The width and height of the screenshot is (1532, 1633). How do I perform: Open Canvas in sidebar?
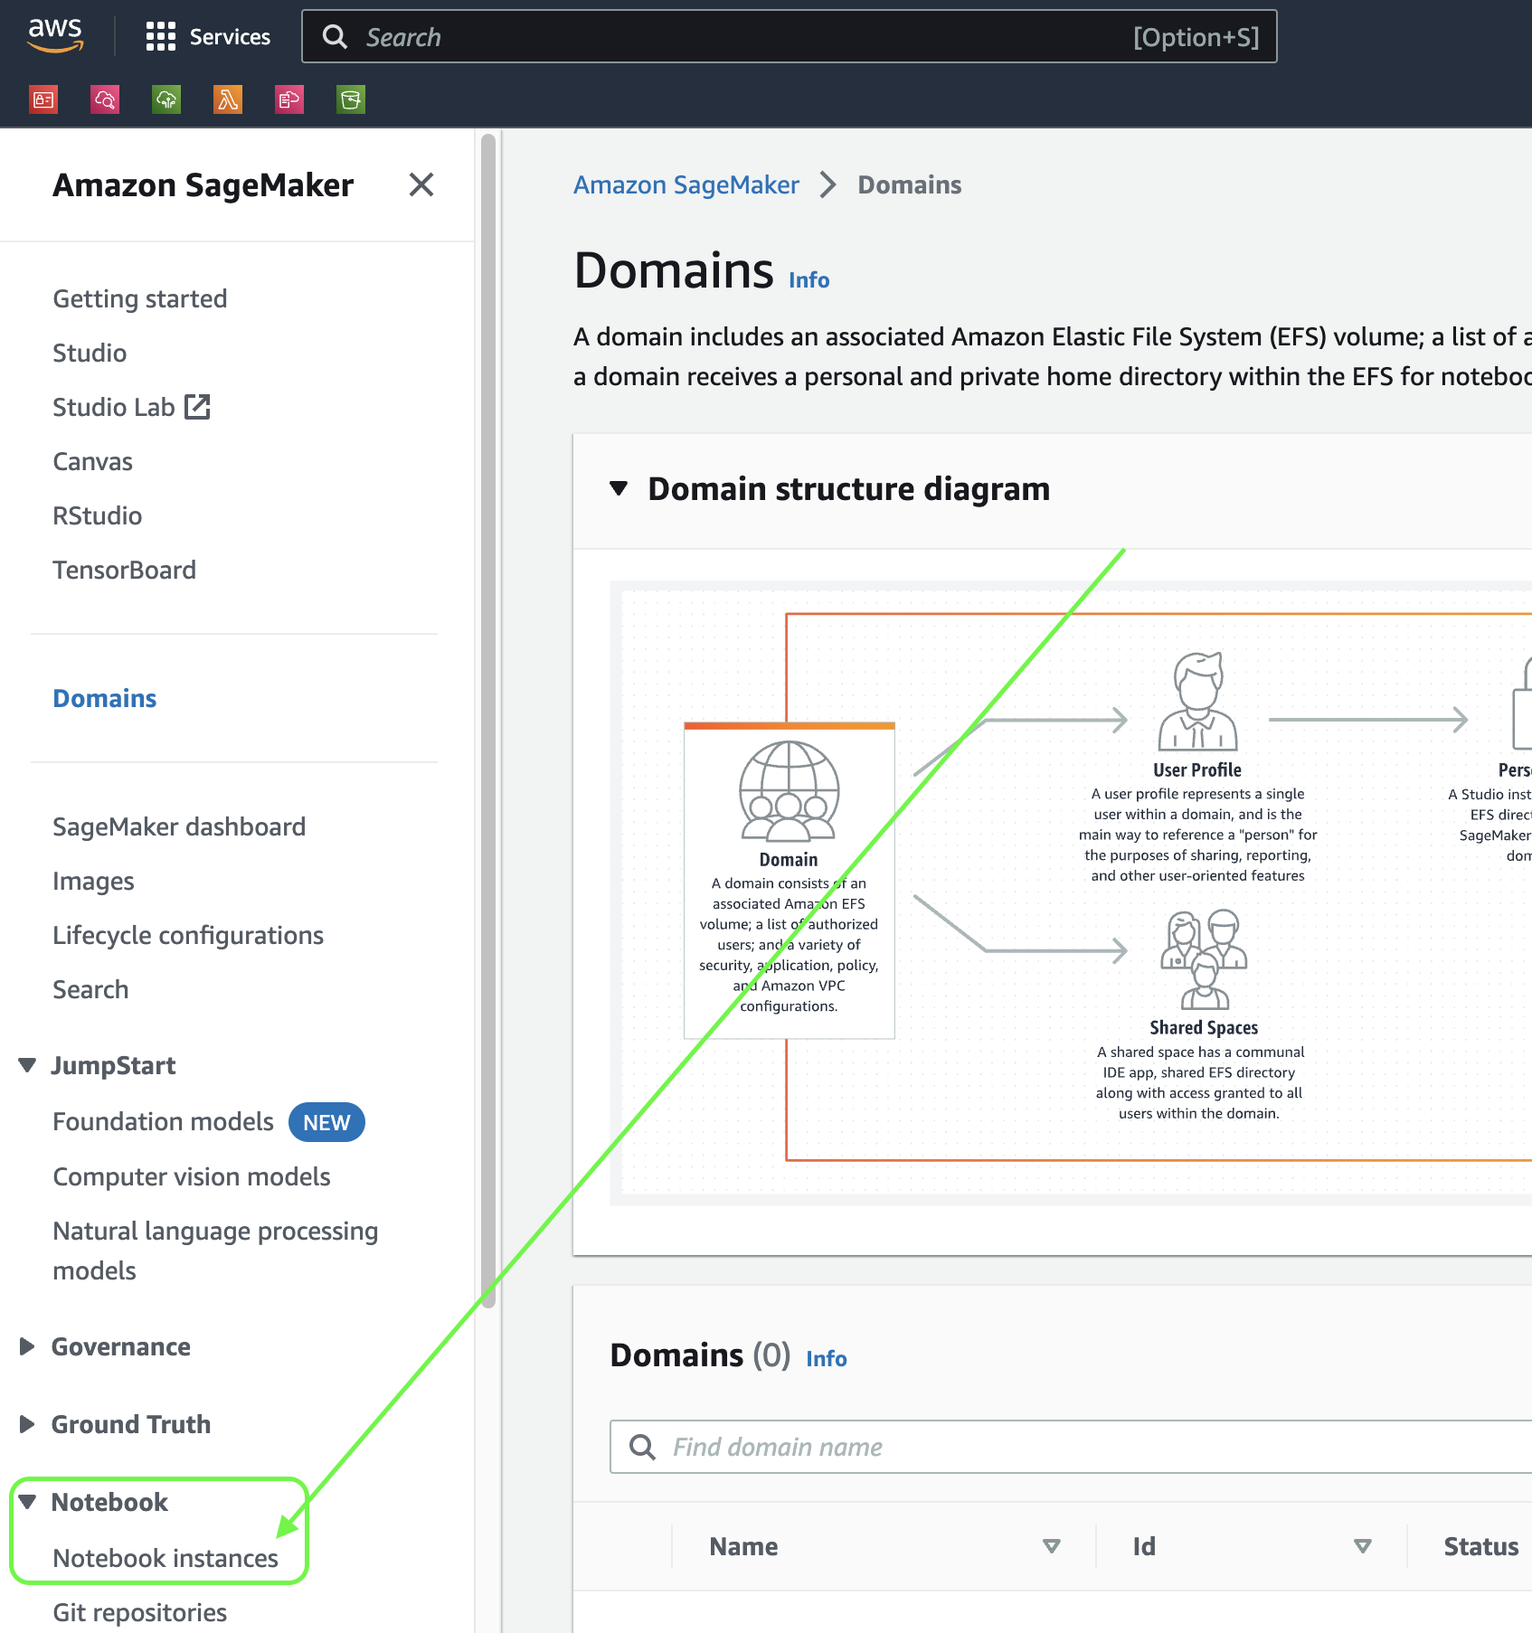93,461
